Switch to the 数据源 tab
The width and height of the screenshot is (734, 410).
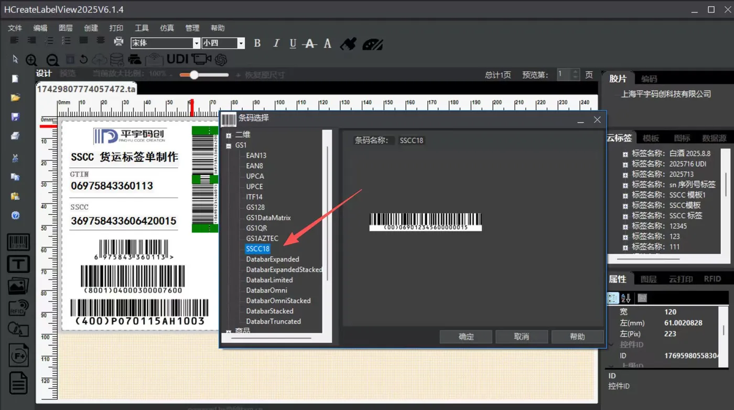(x=714, y=138)
